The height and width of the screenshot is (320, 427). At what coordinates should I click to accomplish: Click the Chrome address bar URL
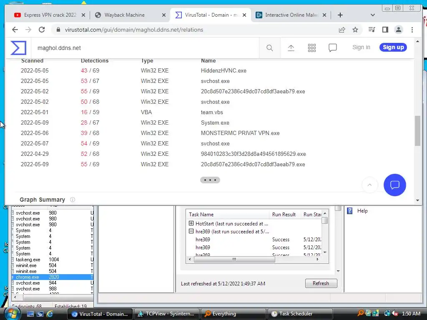(134, 30)
